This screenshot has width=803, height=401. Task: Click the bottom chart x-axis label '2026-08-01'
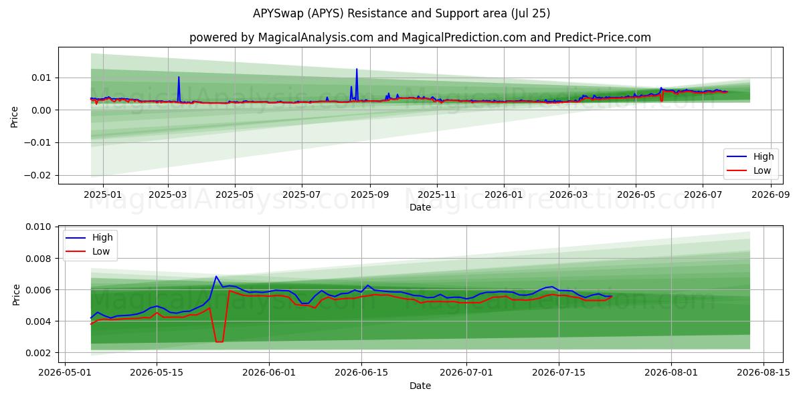671,372
